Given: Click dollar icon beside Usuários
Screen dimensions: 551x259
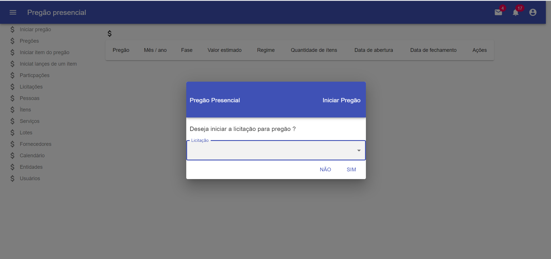Looking at the screenshot, I should (x=12, y=178).
